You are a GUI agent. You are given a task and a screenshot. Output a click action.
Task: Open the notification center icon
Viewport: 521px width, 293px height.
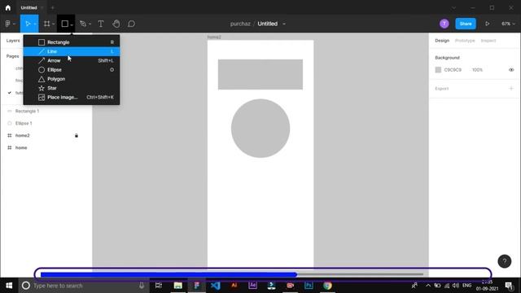pyautogui.click(x=509, y=286)
